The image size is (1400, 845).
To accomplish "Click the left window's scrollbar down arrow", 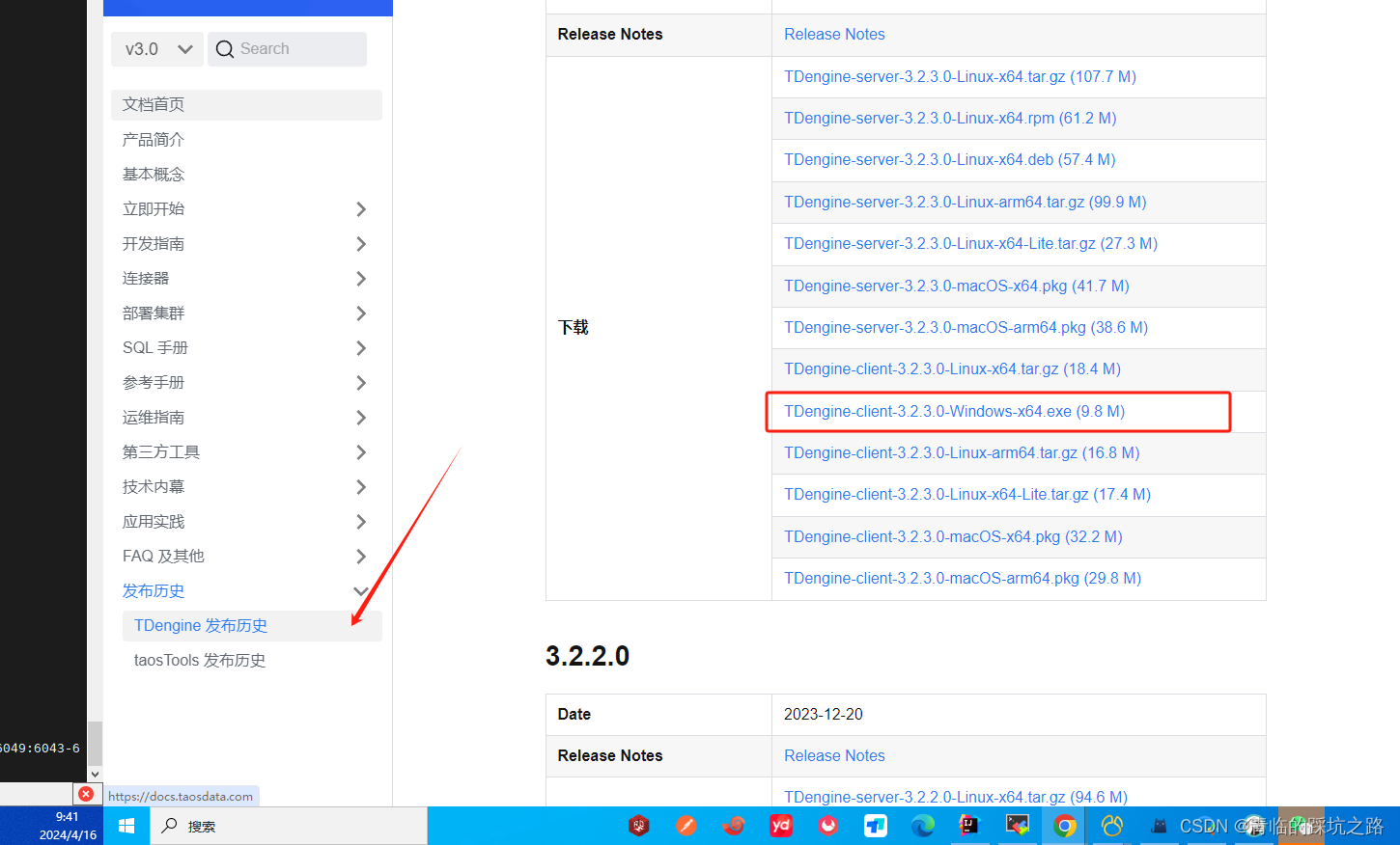I will pyautogui.click(x=95, y=774).
